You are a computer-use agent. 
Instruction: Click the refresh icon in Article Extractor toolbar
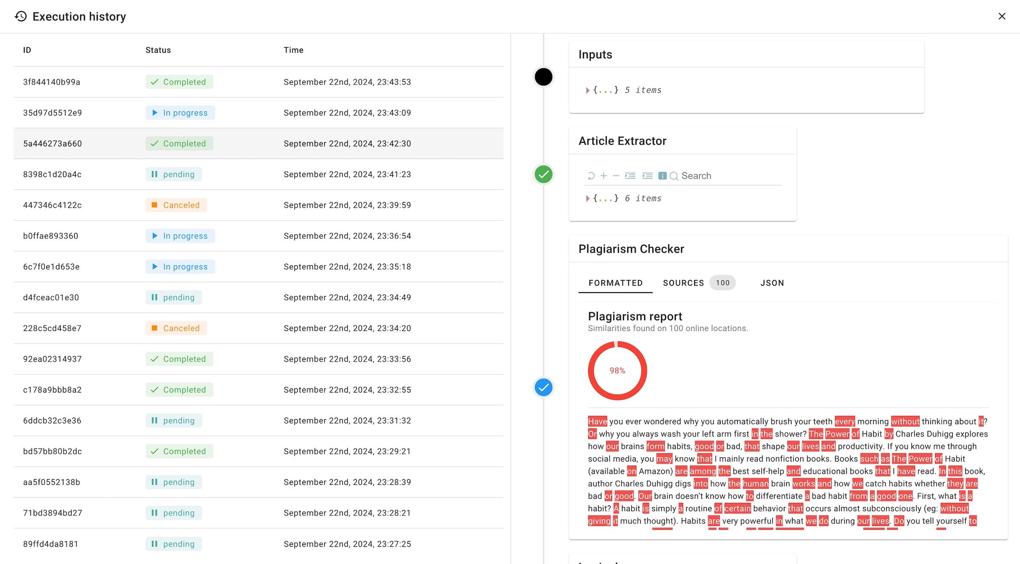592,175
